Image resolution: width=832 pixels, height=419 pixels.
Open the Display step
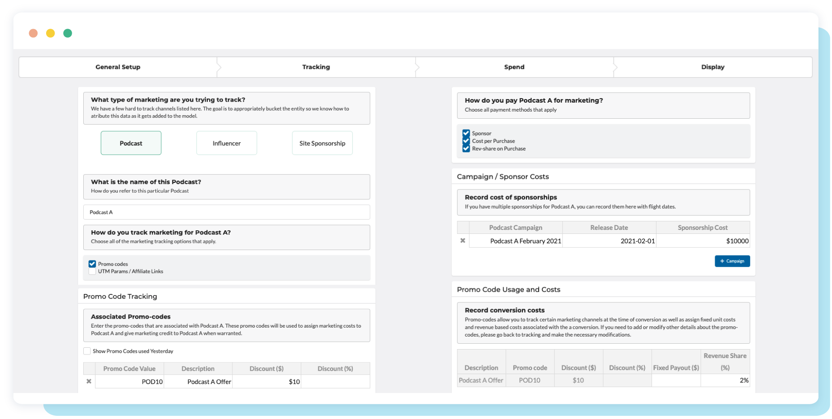(713, 67)
